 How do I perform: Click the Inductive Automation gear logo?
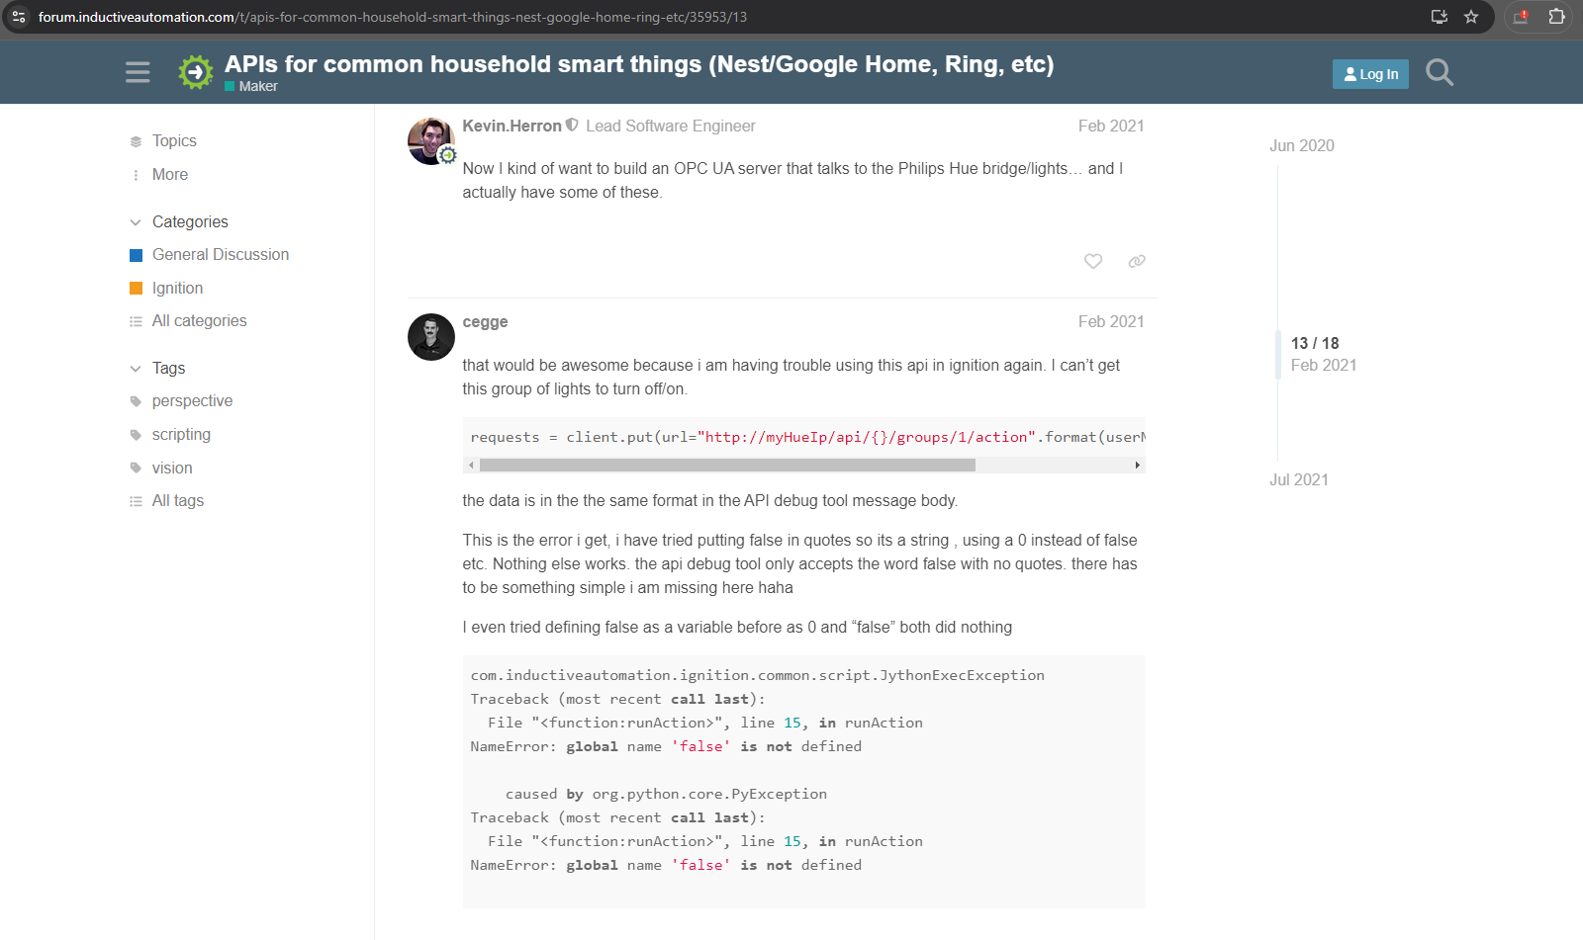click(196, 72)
